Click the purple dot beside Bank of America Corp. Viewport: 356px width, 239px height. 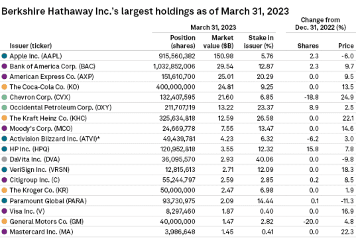point(5,66)
